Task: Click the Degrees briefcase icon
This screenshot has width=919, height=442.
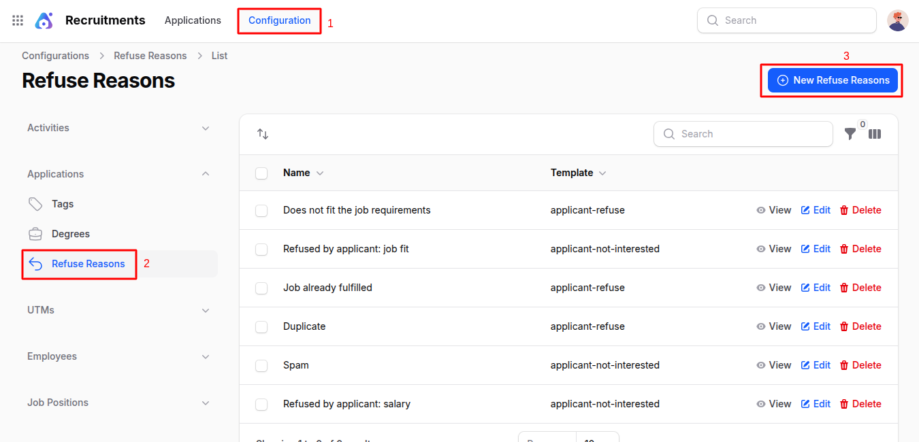Action: coord(35,234)
